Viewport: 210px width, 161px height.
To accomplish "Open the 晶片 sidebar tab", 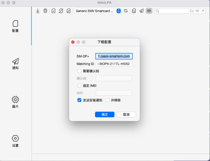I will pos(15,102).
